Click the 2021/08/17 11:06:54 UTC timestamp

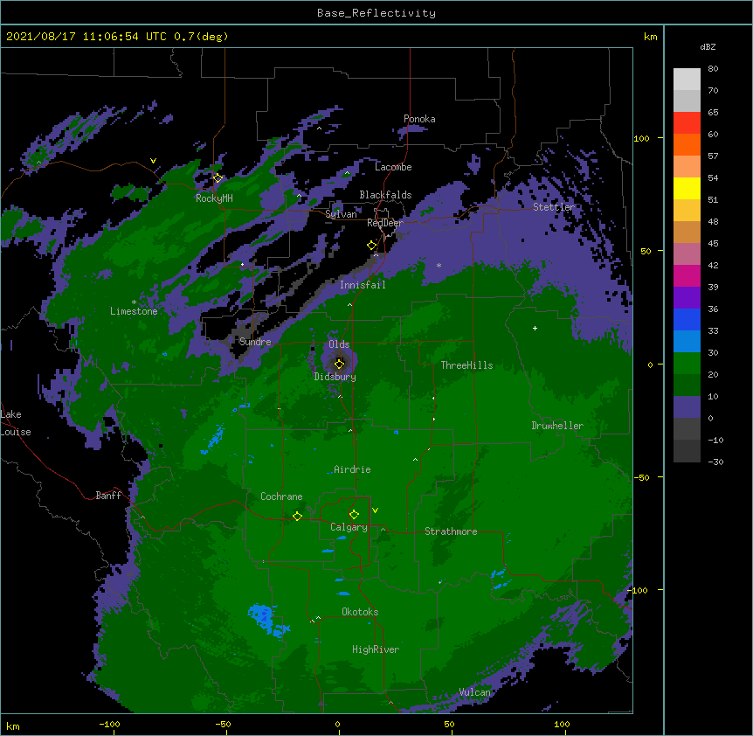coord(86,37)
